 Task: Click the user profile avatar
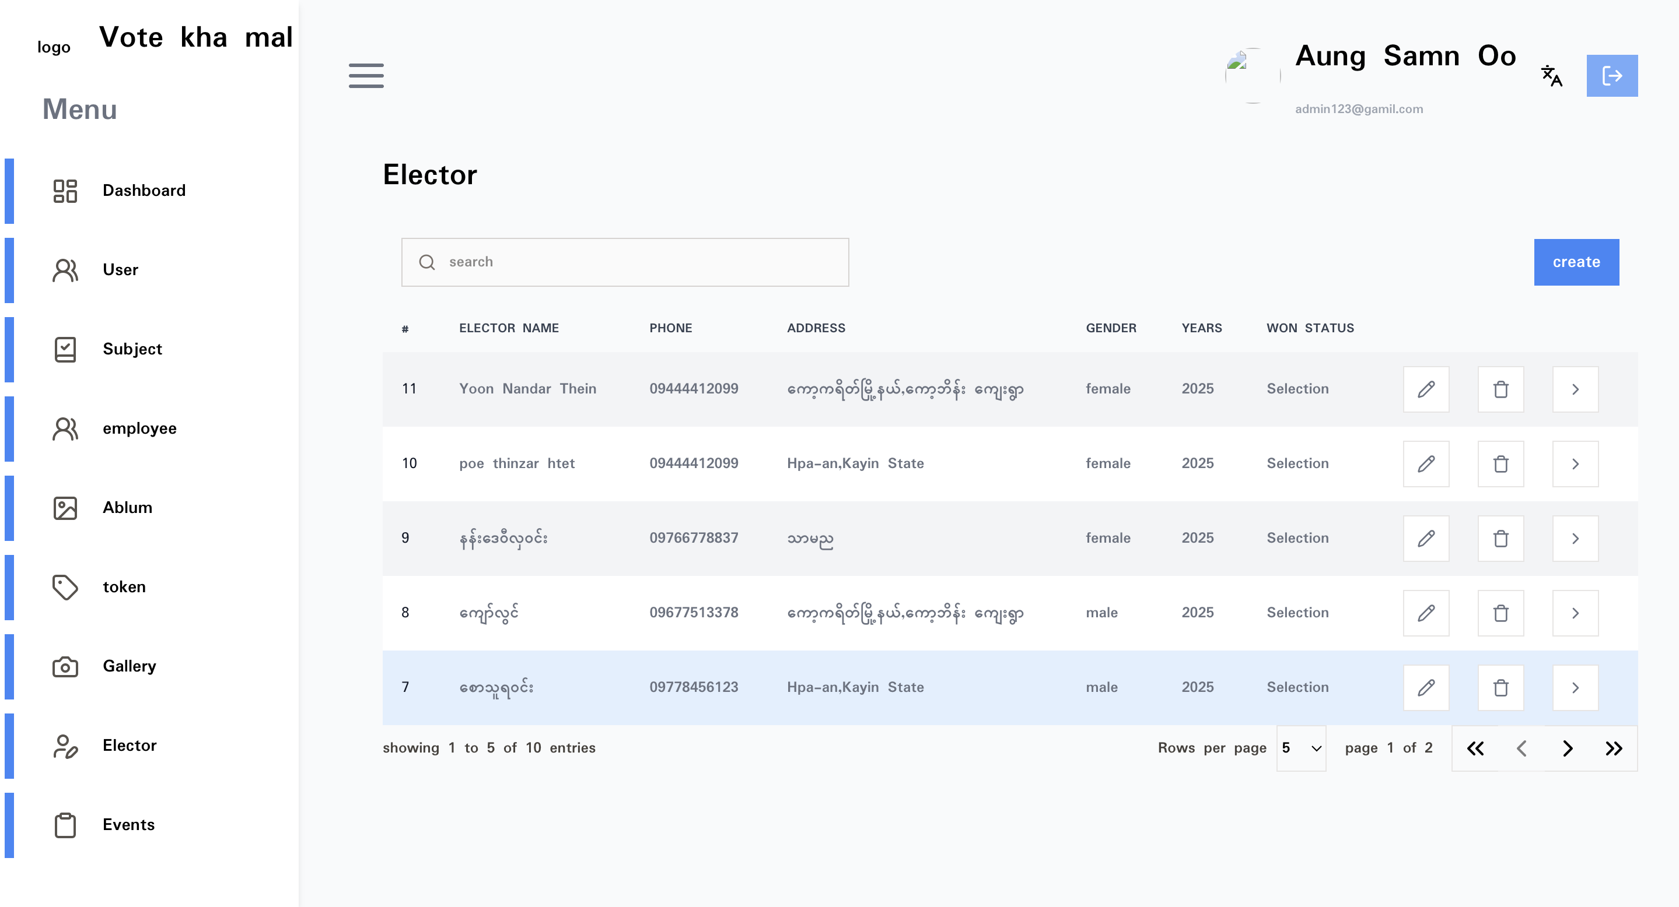(x=1252, y=76)
